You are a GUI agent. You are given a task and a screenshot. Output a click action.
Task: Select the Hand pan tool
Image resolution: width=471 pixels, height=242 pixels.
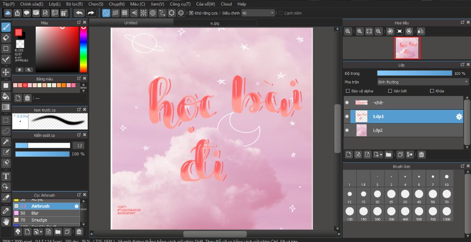(x=6, y=221)
